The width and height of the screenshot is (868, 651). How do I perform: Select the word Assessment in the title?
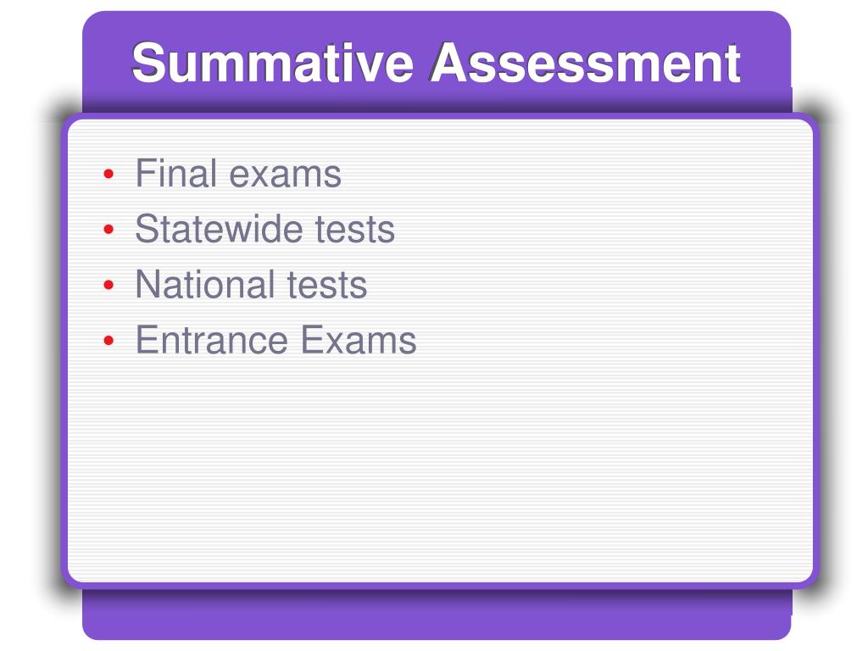[x=586, y=63]
